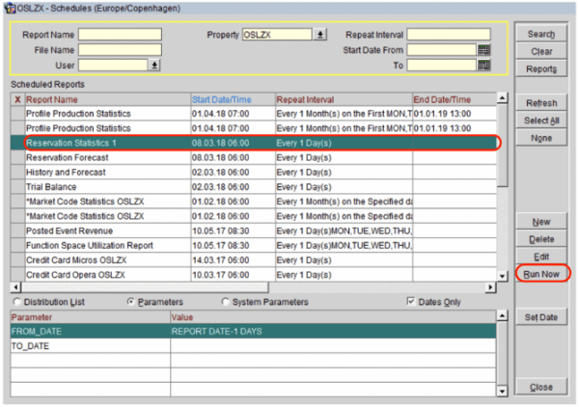The height and width of the screenshot is (407, 579).
Task: Select the Credit Card Opera OSLZX row
Action: (x=254, y=275)
